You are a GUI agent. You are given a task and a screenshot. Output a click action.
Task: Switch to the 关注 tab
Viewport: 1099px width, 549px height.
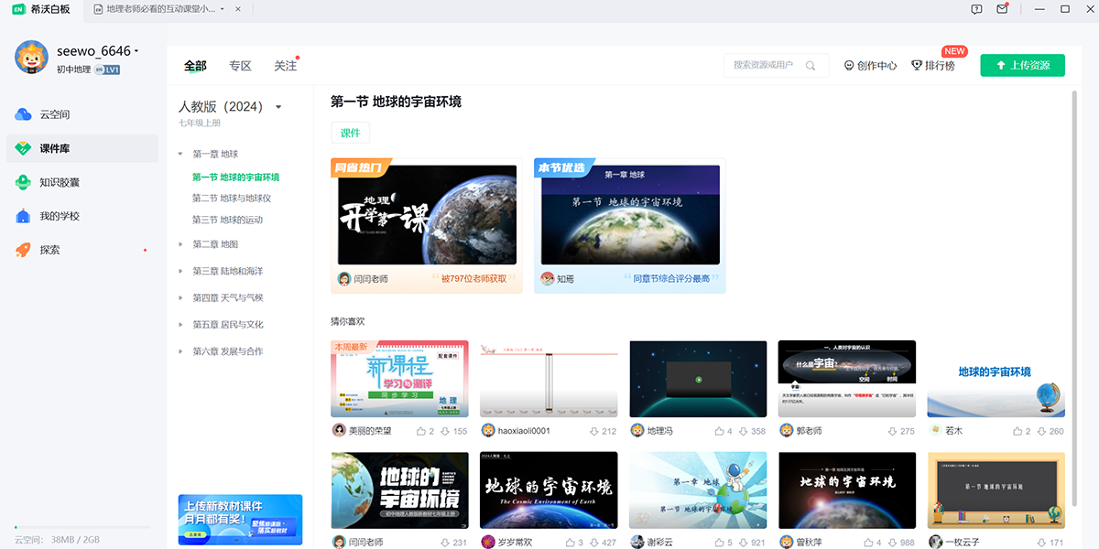pos(284,65)
